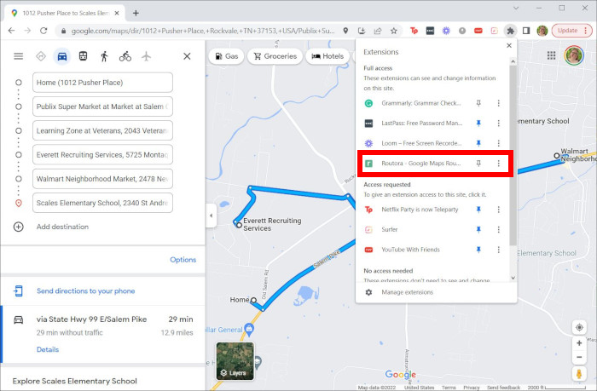Viewport: 597px width, 391px height.
Task: Select best travel mode icon
Action: [x=41, y=56]
